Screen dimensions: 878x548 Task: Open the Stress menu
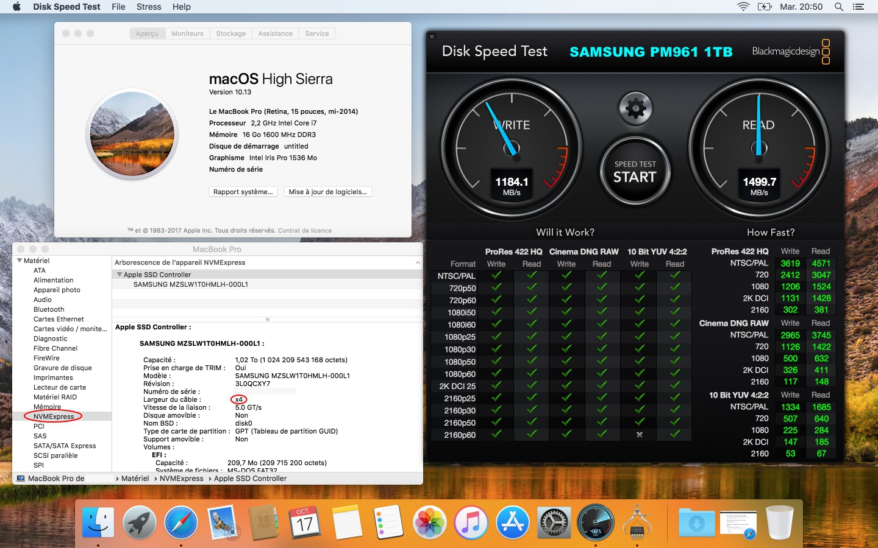tap(149, 7)
